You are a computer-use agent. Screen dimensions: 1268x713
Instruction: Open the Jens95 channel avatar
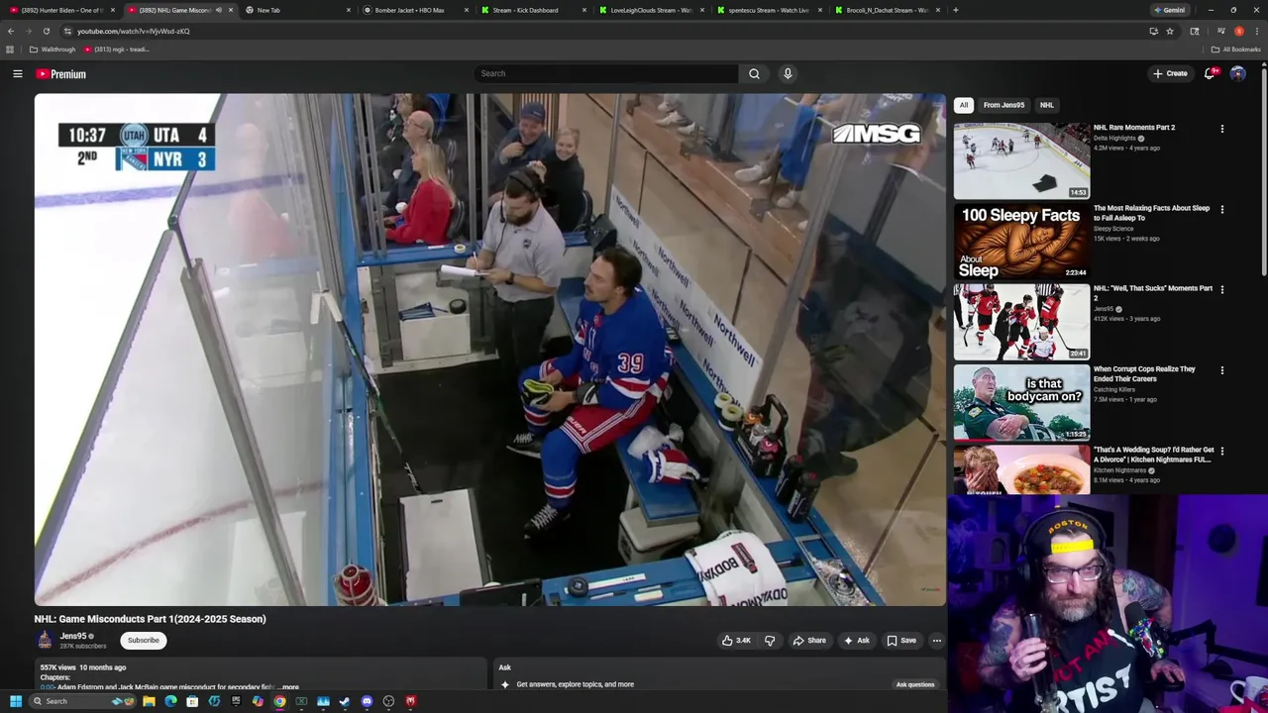click(x=46, y=641)
